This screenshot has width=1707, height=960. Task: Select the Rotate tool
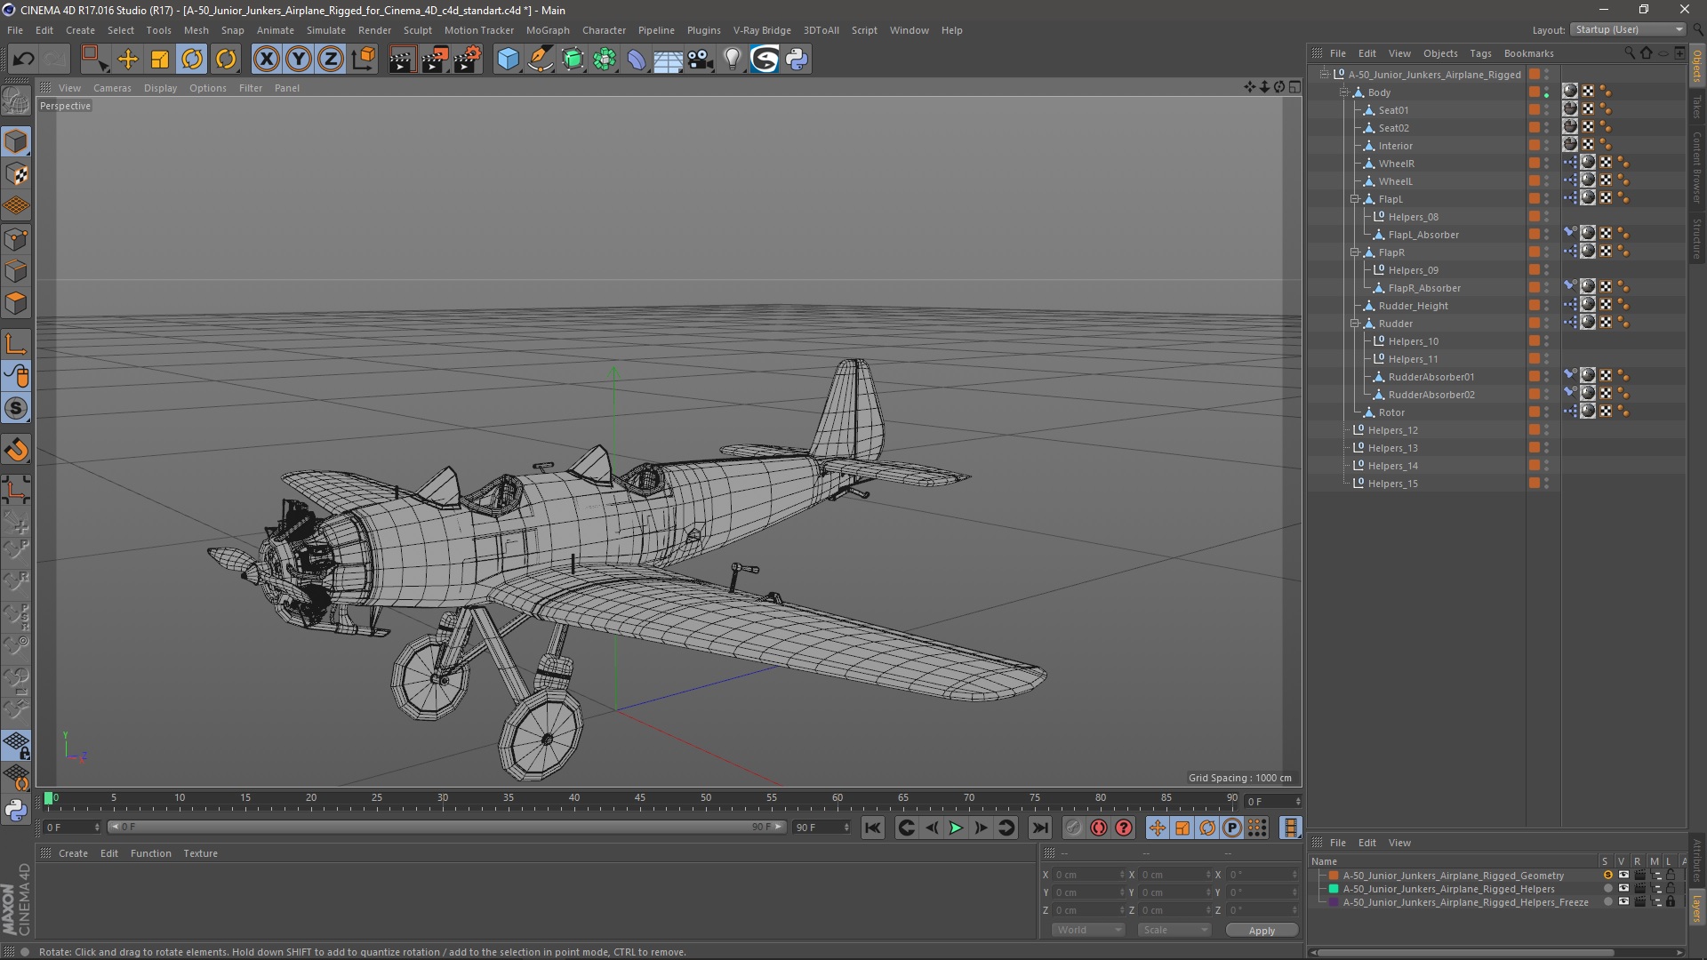(192, 60)
